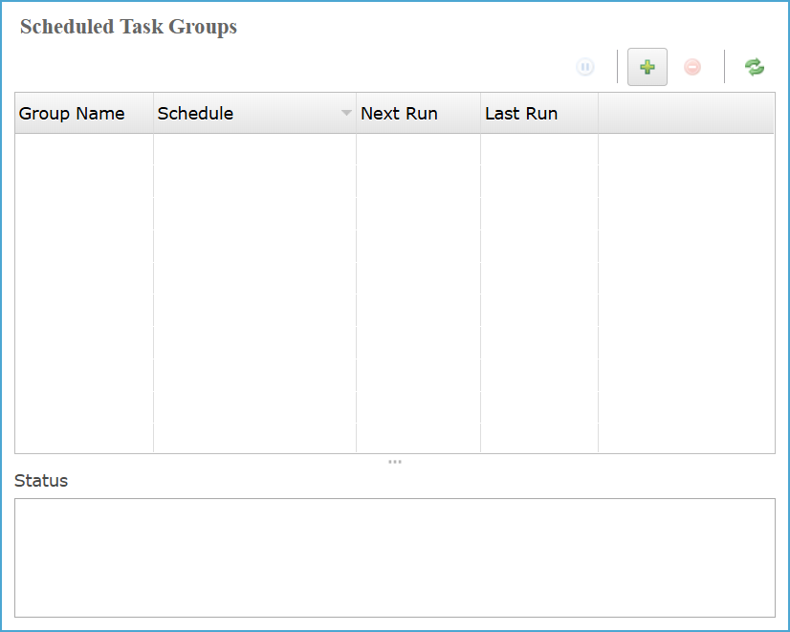Click inside the Status text box

click(394, 557)
